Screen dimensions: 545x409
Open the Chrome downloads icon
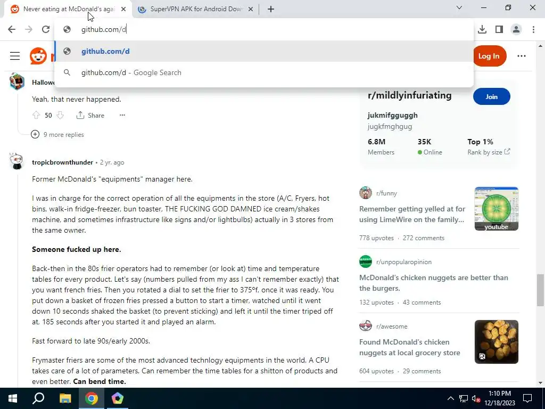(x=482, y=29)
